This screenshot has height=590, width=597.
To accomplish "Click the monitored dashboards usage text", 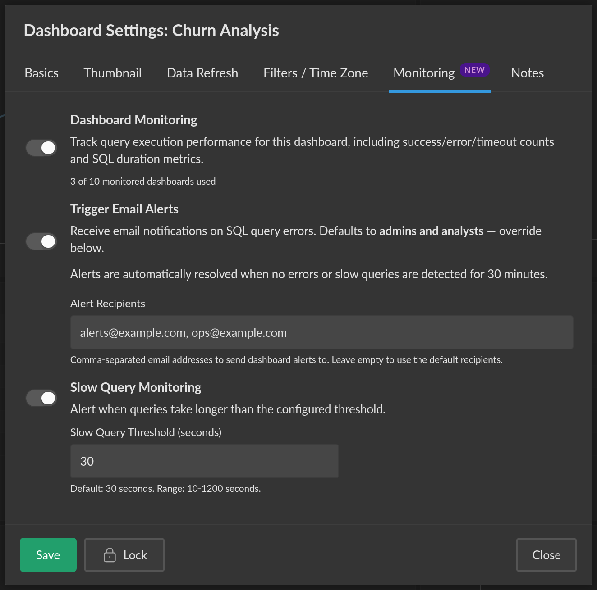I will pyautogui.click(x=143, y=181).
